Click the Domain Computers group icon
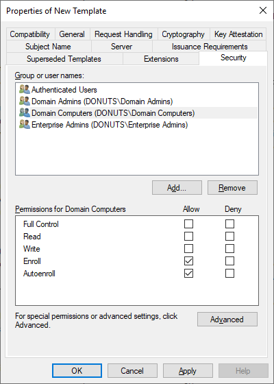This screenshot has width=274, height=384. [x=25, y=113]
